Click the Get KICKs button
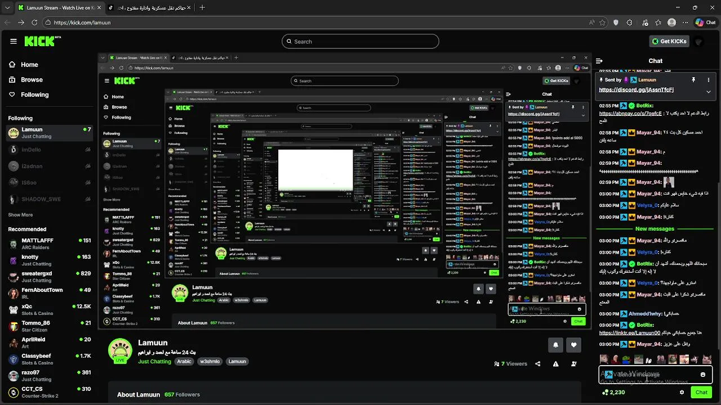This screenshot has height=405, width=721. (x=669, y=41)
